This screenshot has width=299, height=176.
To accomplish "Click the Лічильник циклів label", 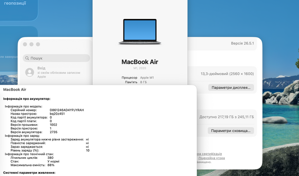I will pos(24,158).
